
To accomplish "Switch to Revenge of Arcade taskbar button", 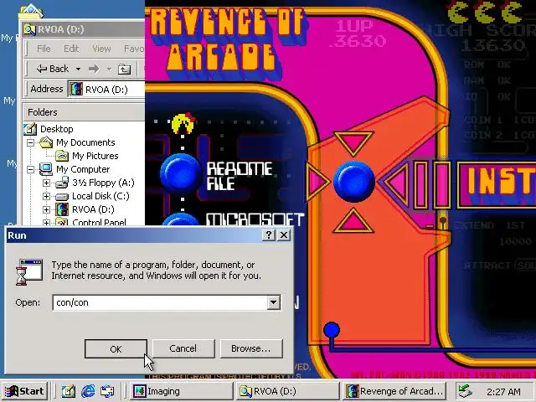I will tap(395, 391).
